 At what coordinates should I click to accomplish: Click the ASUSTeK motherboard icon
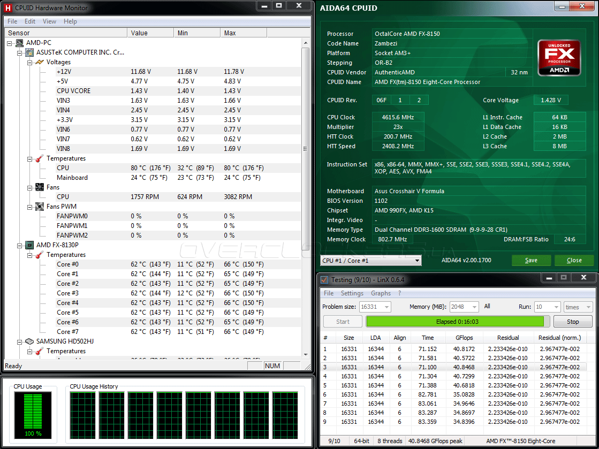click(29, 52)
